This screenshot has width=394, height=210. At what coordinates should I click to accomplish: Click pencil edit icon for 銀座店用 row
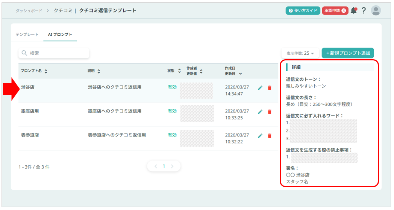tap(260, 112)
